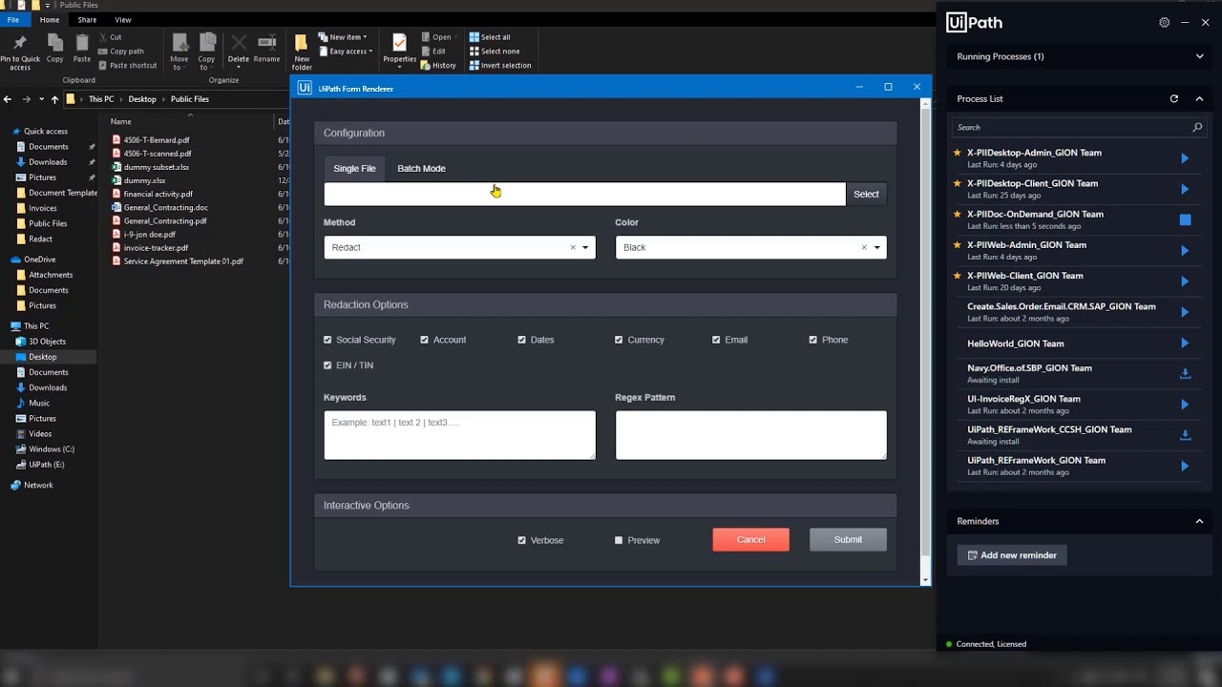This screenshot has height=687, width=1222.
Task: Uncheck Currency redaction option
Action: click(x=619, y=340)
